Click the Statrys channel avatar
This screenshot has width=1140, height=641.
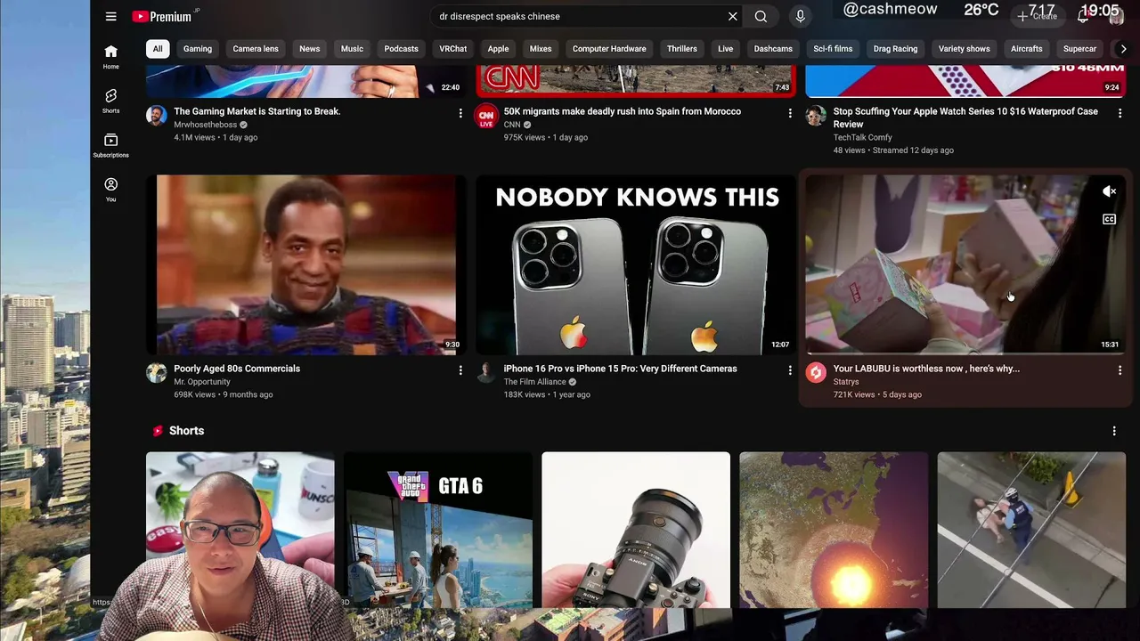click(x=816, y=372)
